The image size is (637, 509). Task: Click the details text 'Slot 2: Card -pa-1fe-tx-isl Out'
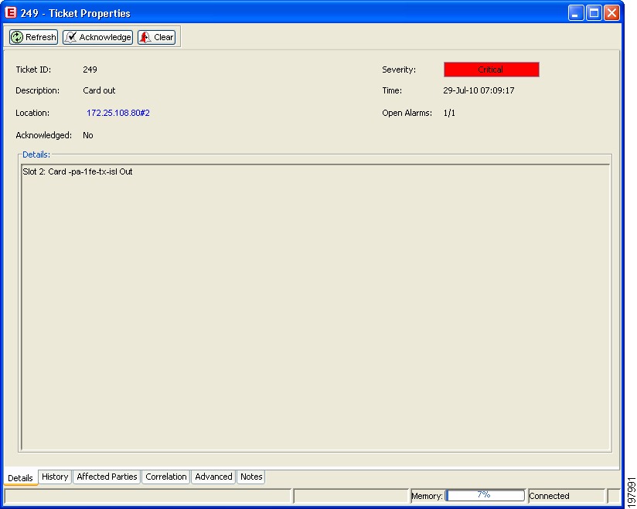pyautogui.click(x=77, y=171)
